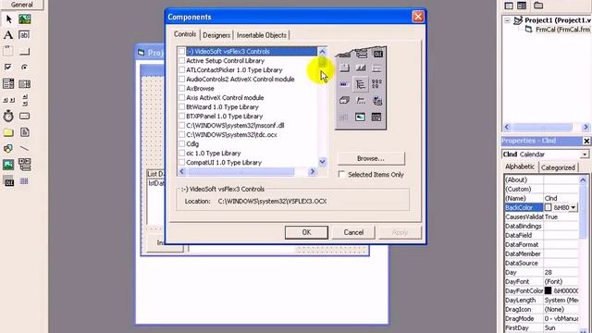Switch to Alphabetic properties tab
Viewport: 592px width, 333px height.
(x=520, y=166)
